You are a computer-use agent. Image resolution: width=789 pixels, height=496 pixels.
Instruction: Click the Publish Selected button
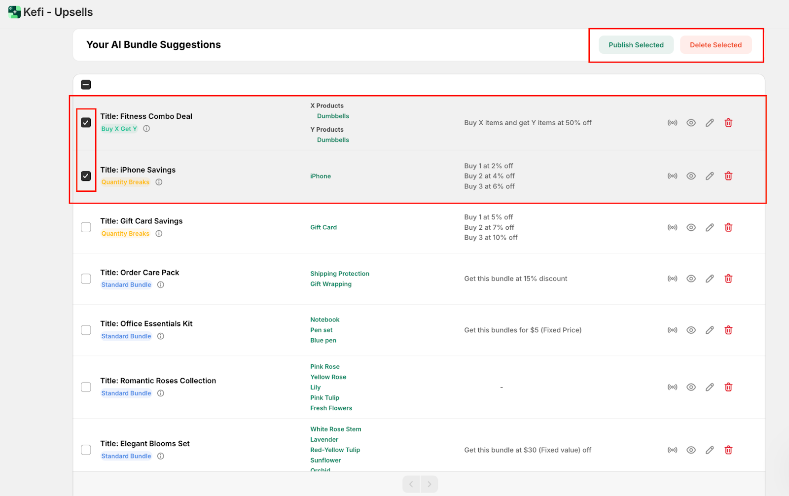(x=636, y=45)
